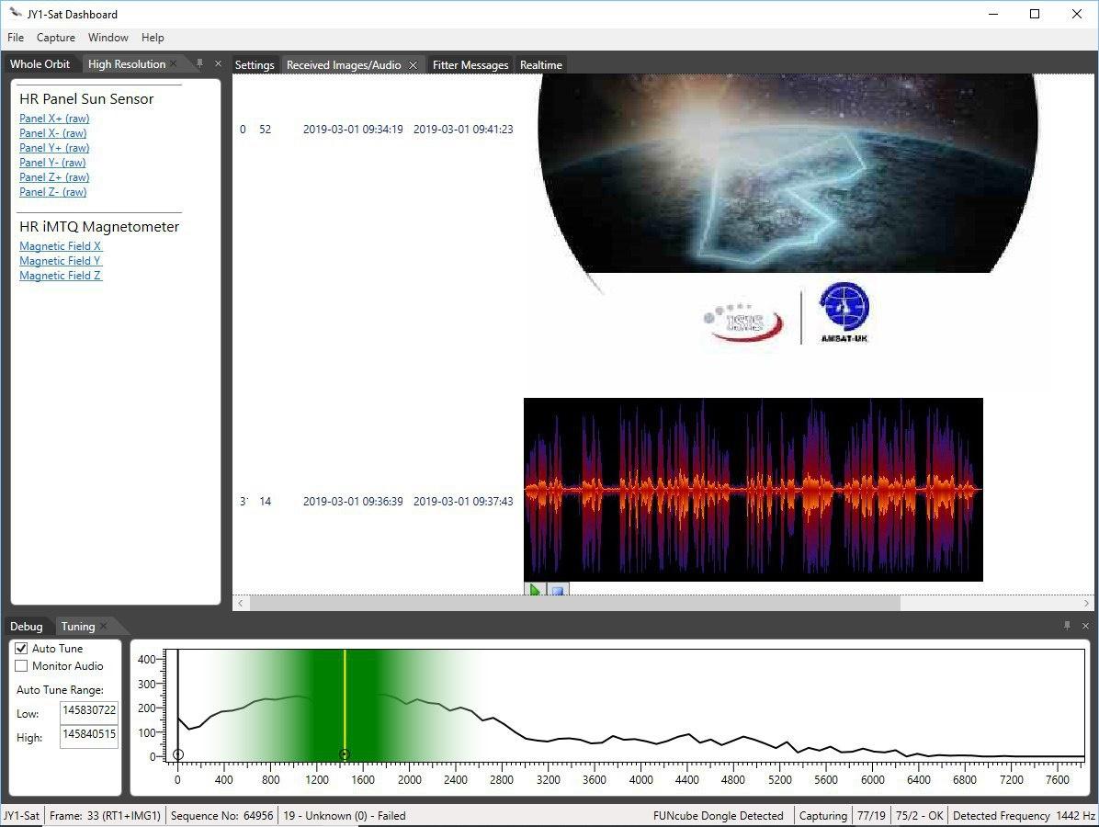This screenshot has width=1099, height=827.
Task: Close the Received Images/Audio tab
Action: click(414, 65)
